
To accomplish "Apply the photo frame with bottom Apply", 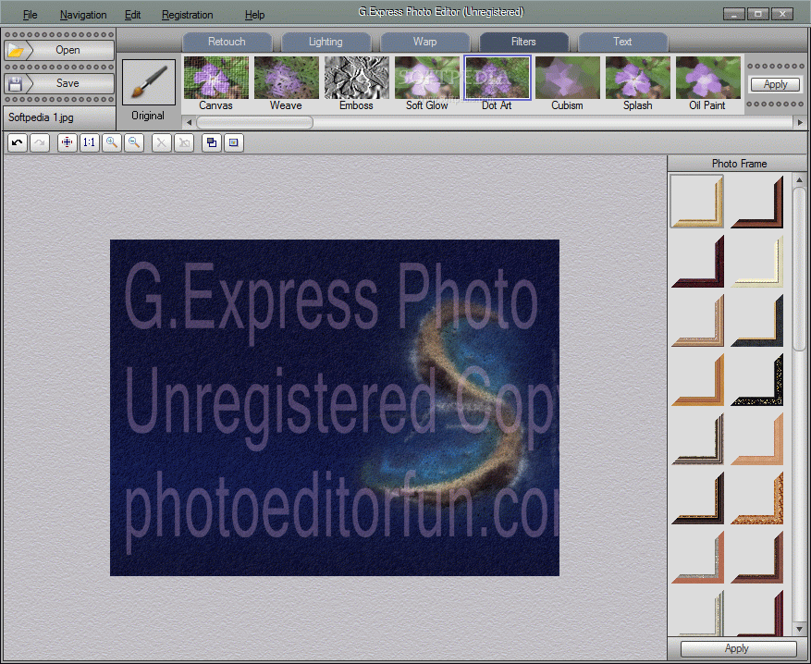I will click(x=738, y=648).
